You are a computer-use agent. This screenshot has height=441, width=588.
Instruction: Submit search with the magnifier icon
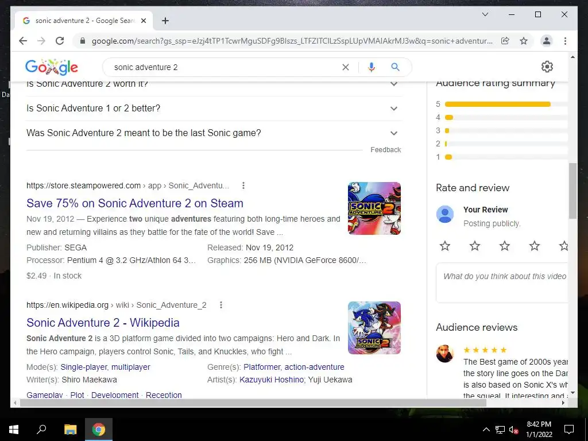coord(395,67)
